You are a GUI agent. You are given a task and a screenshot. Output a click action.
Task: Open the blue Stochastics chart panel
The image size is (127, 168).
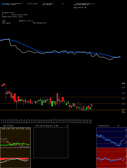[112, 137]
